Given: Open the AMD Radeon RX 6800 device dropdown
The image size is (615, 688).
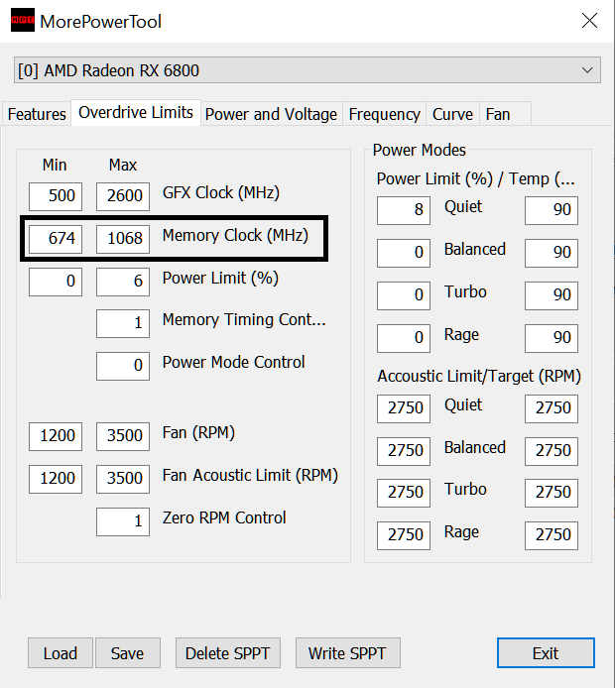Looking at the screenshot, I should click(307, 70).
